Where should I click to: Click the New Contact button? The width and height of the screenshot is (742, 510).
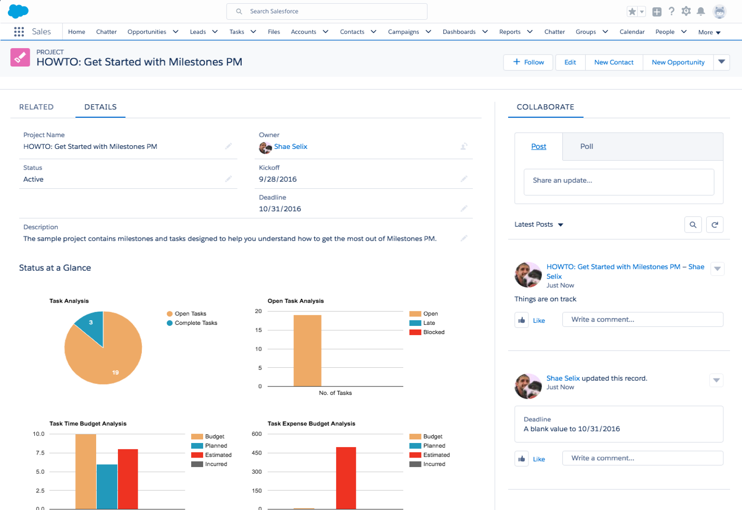point(614,62)
